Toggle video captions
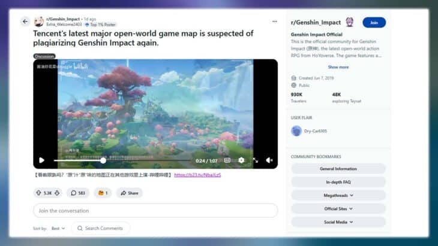The image size is (438, 246). (x=227, y=160)
